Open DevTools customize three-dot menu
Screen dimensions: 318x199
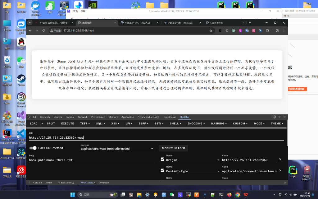279,117
